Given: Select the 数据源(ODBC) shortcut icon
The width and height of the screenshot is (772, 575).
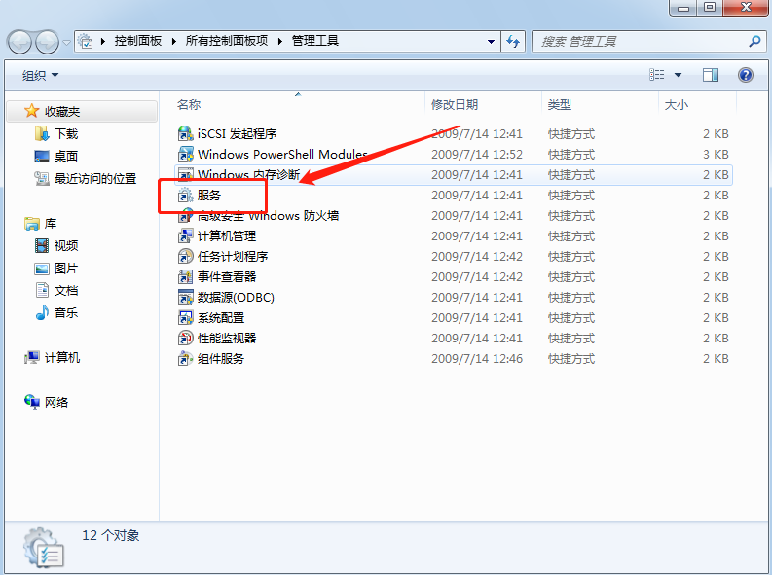Looking at the screenshot, I should coord(185,298).
